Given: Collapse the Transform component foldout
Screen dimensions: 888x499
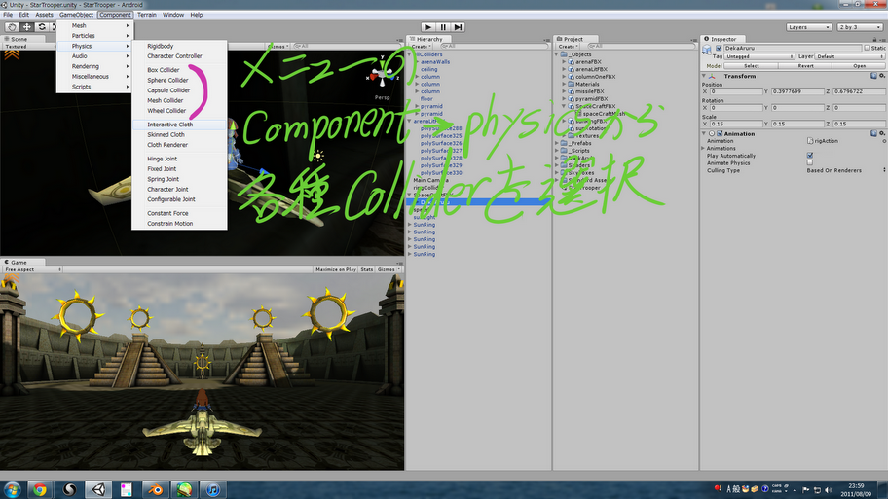Looking at the screenshot, I should pyautogui.click(x=704, y=76).
